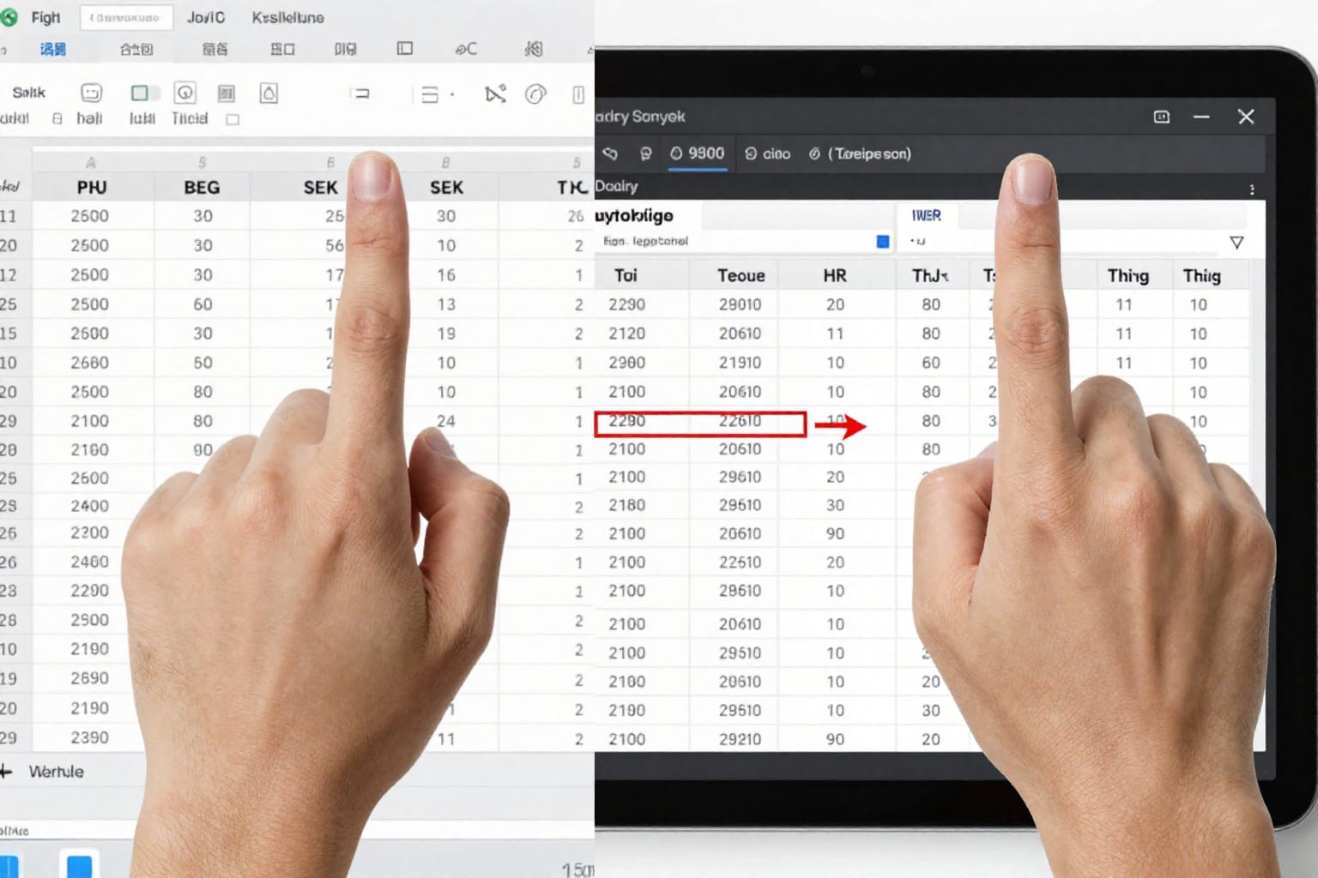Switch to the cioo tab

[767, 153]
